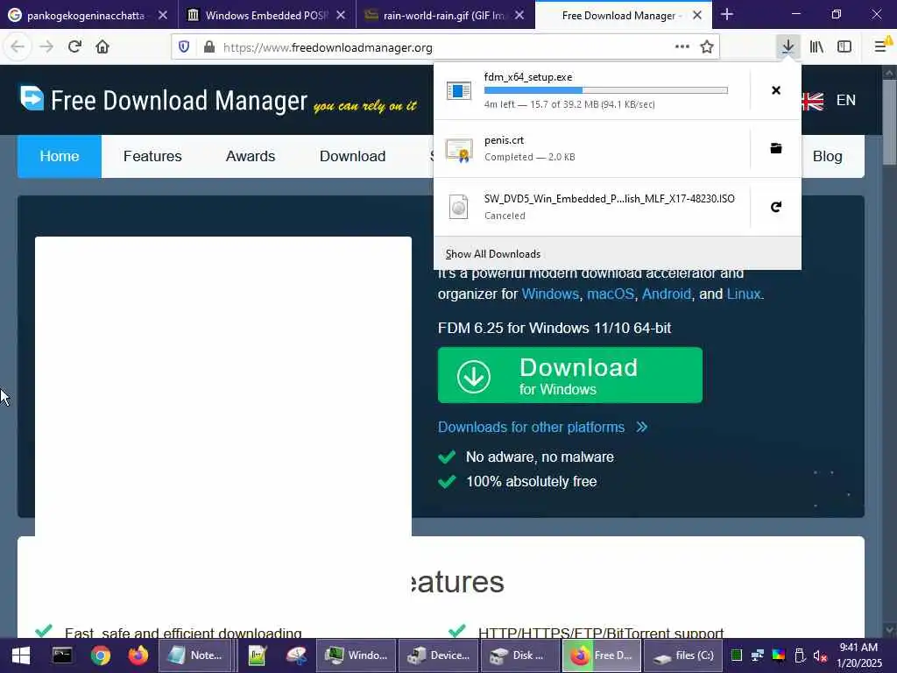
Task: Go to the Firefox home page
Action: click(102, 47)
